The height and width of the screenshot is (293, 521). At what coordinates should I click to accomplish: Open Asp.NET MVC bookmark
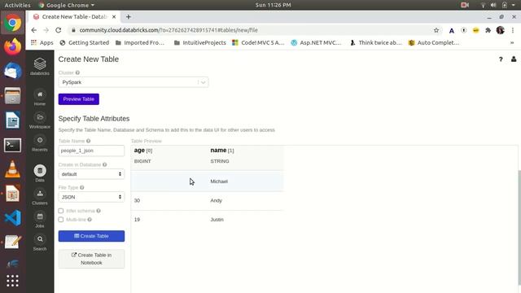tap(317, 43)
